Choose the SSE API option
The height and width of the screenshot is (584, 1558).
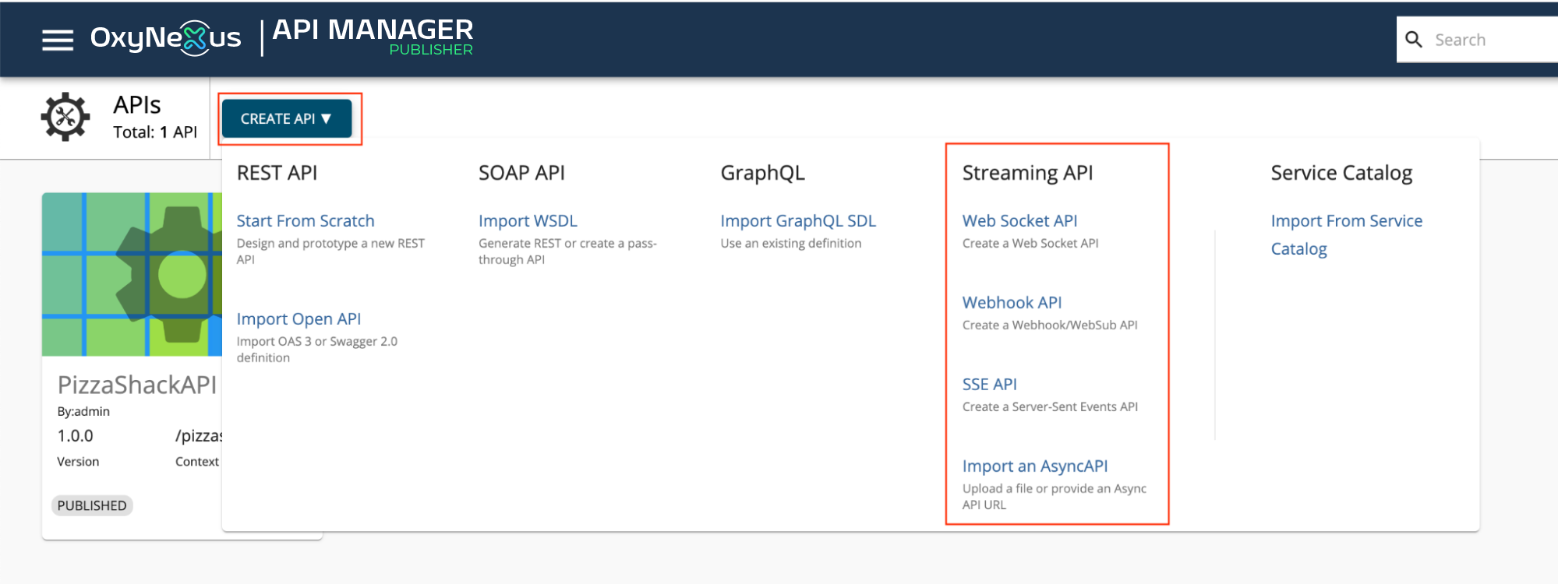click(989, 385)
